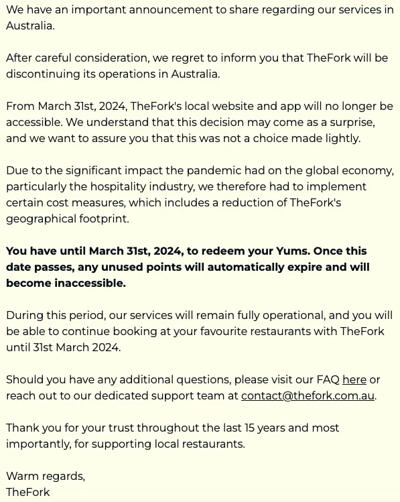
Task: Click the word 'Australia.' in the first paragraph
Action: 30,26
